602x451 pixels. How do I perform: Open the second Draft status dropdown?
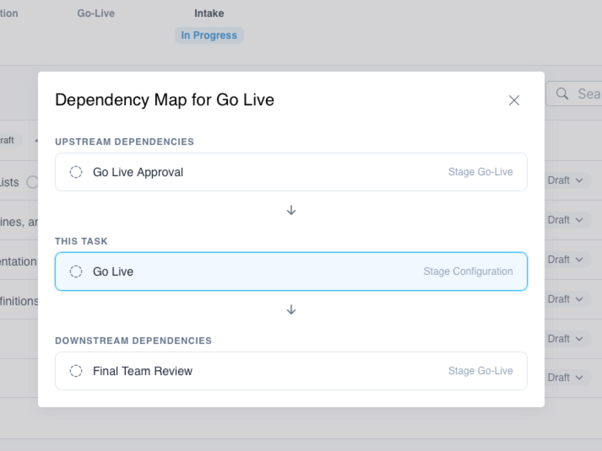tap(566, 220)
